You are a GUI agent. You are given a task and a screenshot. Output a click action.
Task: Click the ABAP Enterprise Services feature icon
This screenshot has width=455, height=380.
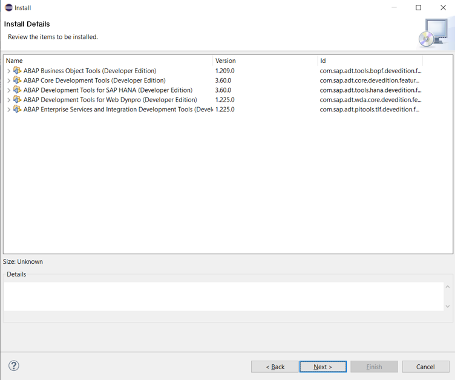18,109
